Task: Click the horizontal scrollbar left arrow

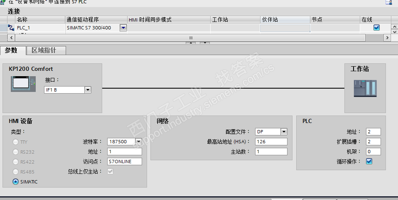Action: click(11, 38)
